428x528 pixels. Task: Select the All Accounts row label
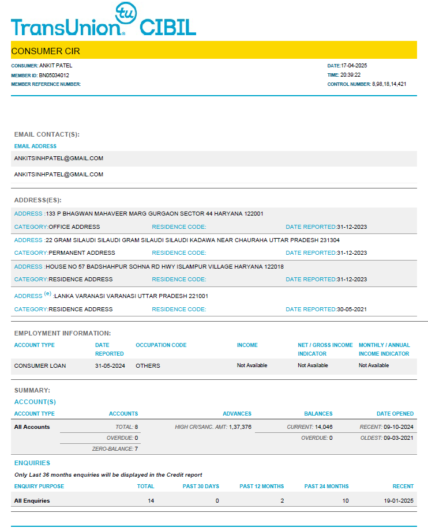(32, 427)
